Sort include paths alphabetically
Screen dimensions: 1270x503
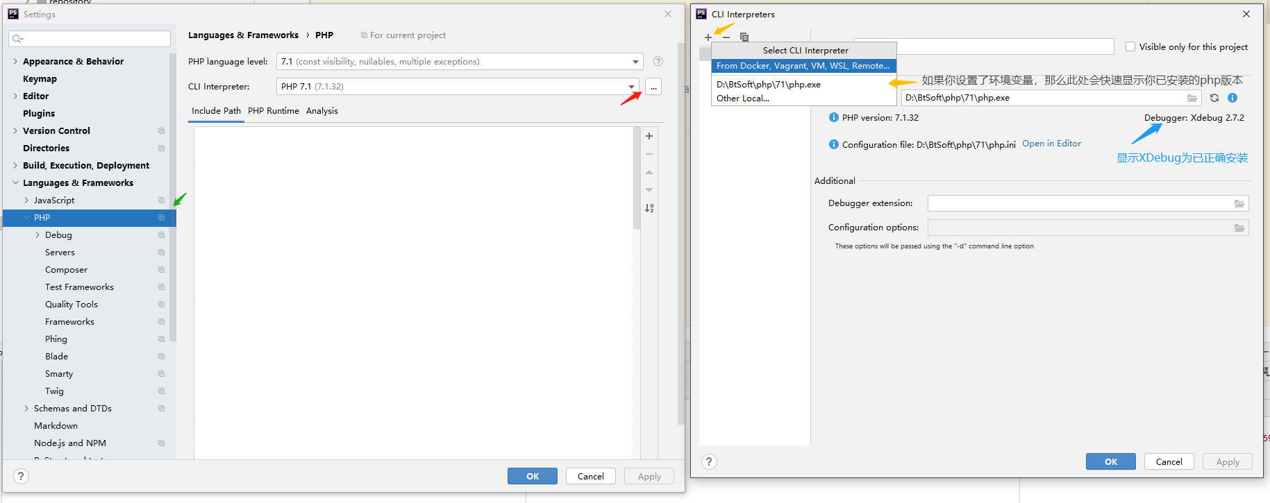[x=649, y=208]
